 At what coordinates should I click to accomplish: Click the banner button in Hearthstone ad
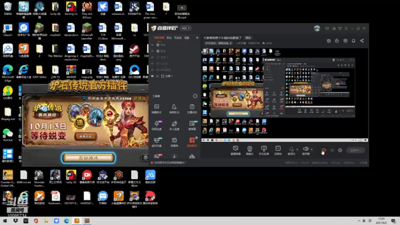[85, 136]
